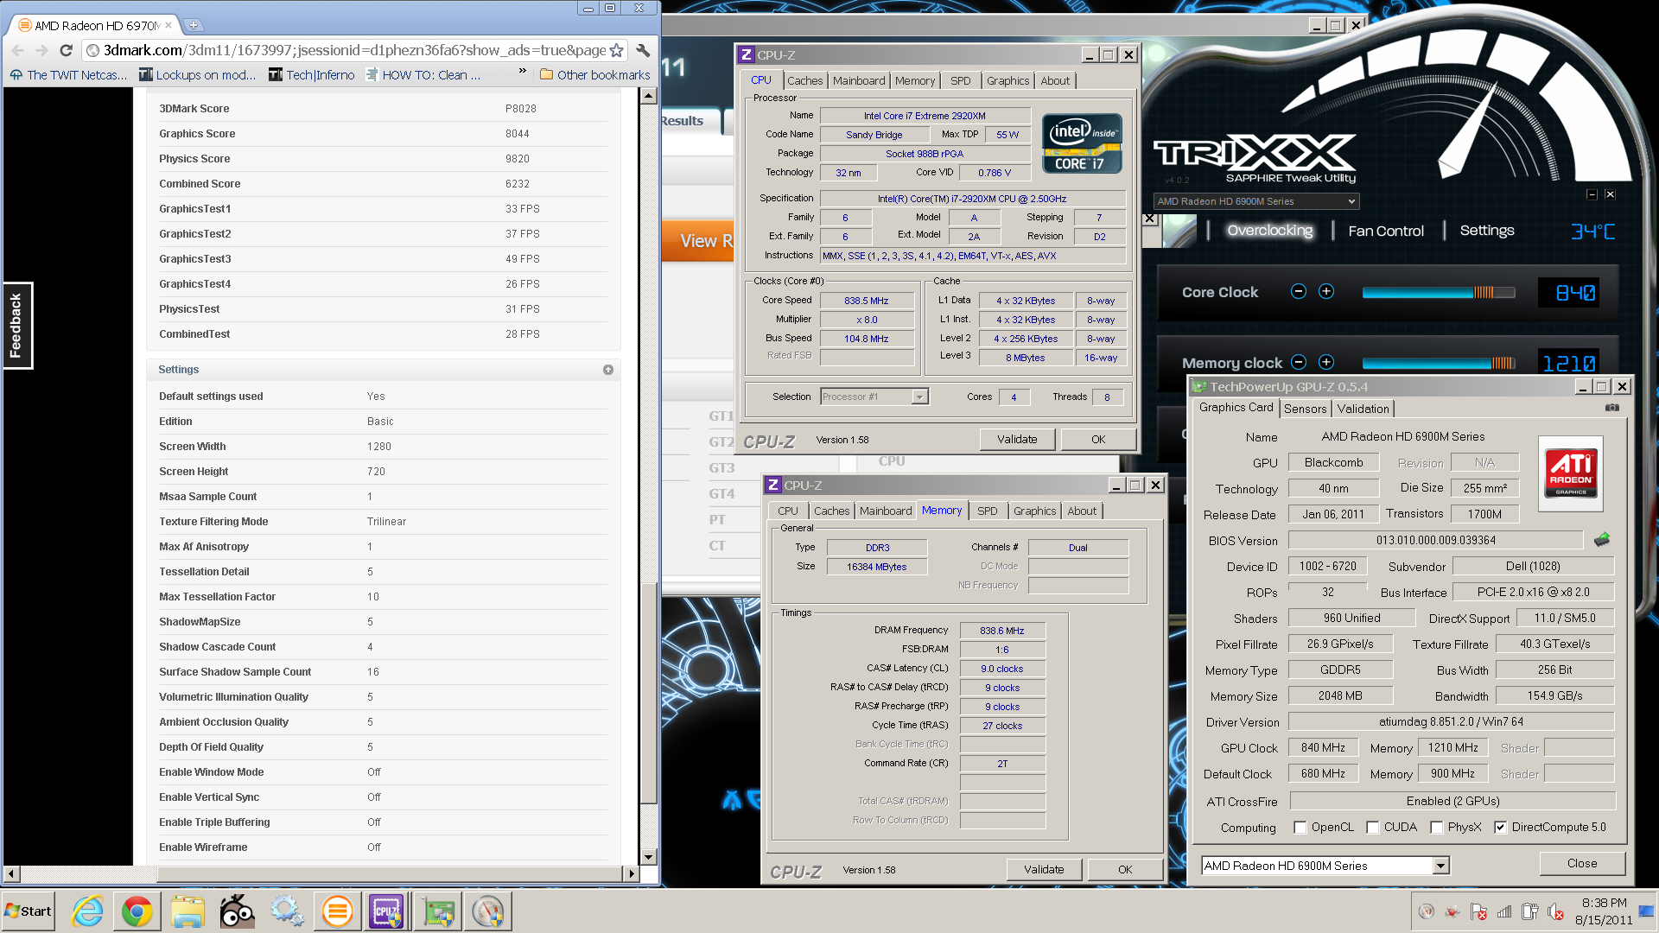Increase Core Clock with plus icon
1659x933 pixels.
pos(1326,292)
